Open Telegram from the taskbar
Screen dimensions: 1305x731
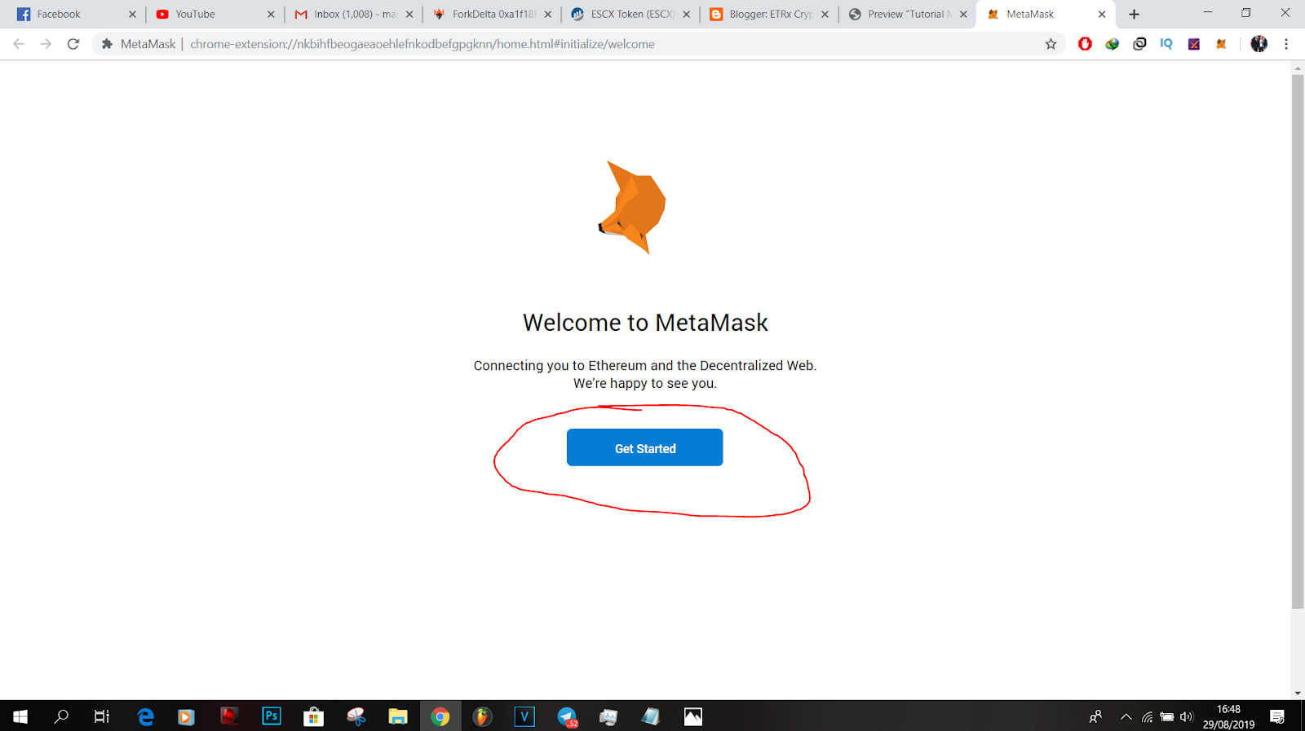pos(568,716)
